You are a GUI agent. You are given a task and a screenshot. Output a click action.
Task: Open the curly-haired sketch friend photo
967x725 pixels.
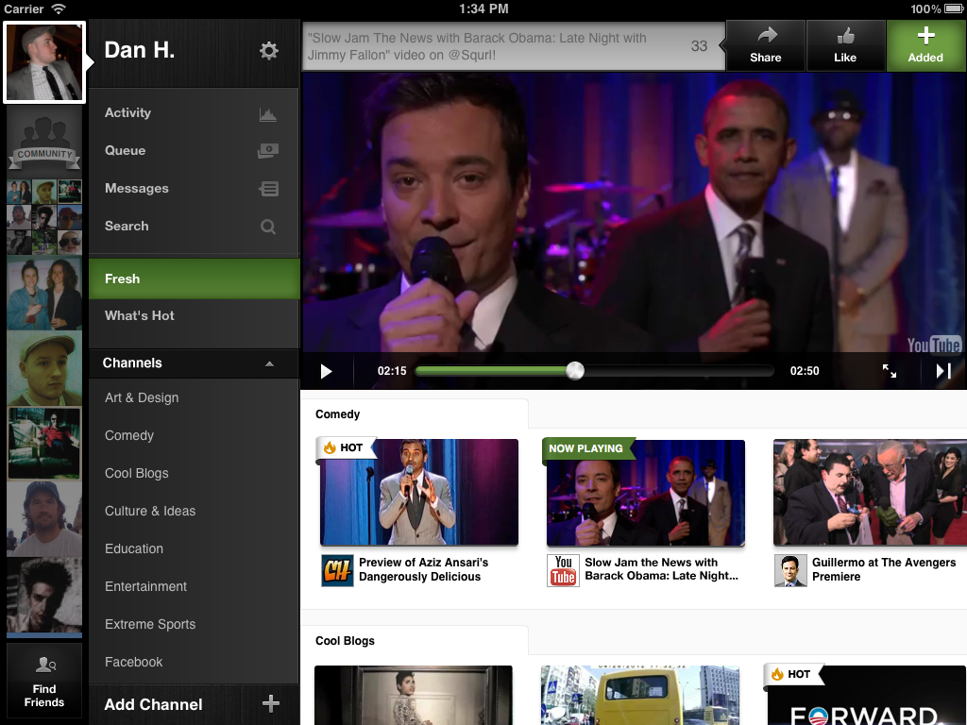(44, 597)
